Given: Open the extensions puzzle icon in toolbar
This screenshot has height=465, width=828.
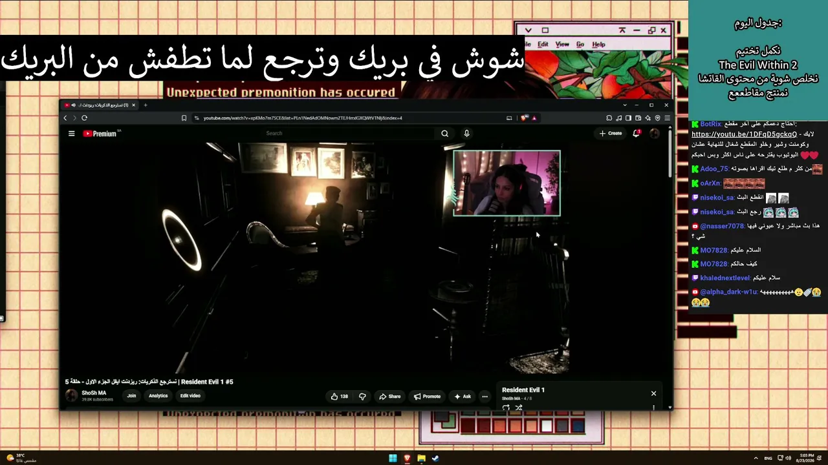Looking at the screenshot, I should 609,118.
